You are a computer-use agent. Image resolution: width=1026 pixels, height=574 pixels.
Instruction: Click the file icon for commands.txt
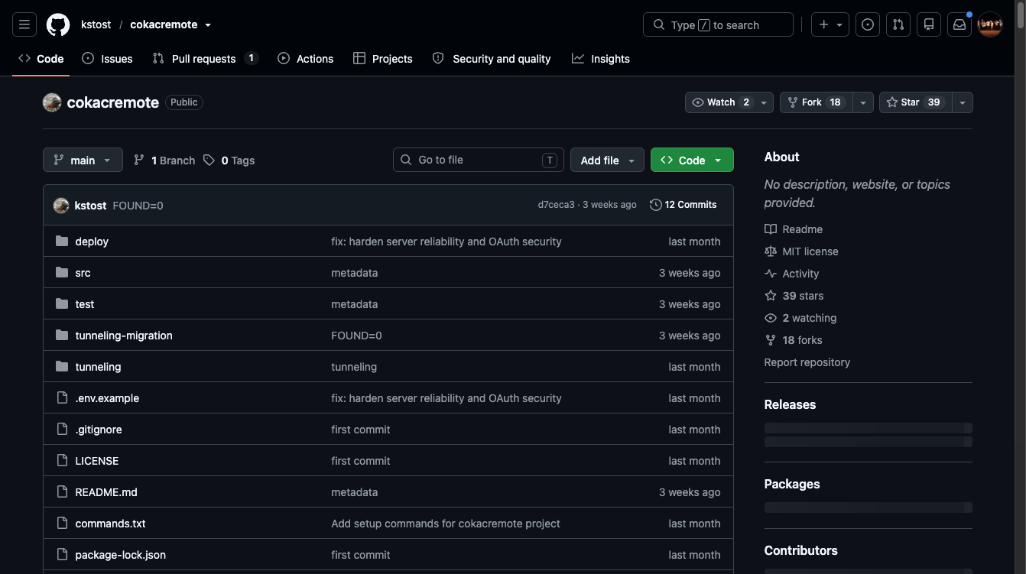(x=62, y=524)
